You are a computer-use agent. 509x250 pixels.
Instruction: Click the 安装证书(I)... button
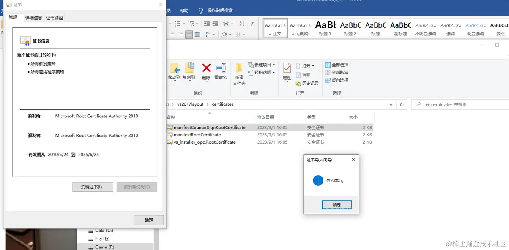(x=93, y=187)
